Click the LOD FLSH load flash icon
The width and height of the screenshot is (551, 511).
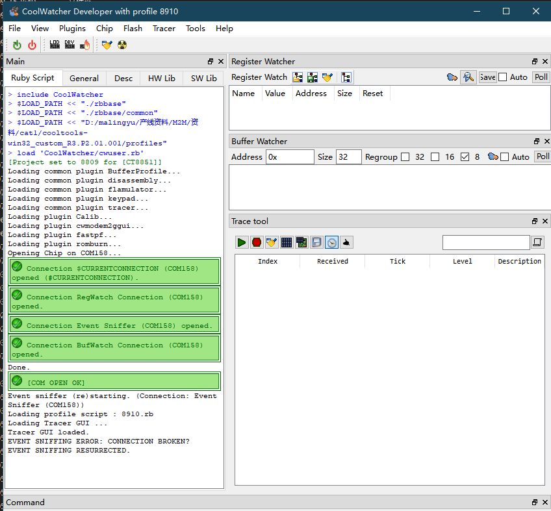(55, 45)
